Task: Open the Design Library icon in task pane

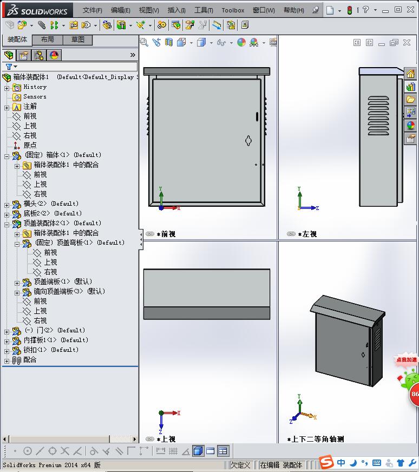Action: [x=411, y=87]
